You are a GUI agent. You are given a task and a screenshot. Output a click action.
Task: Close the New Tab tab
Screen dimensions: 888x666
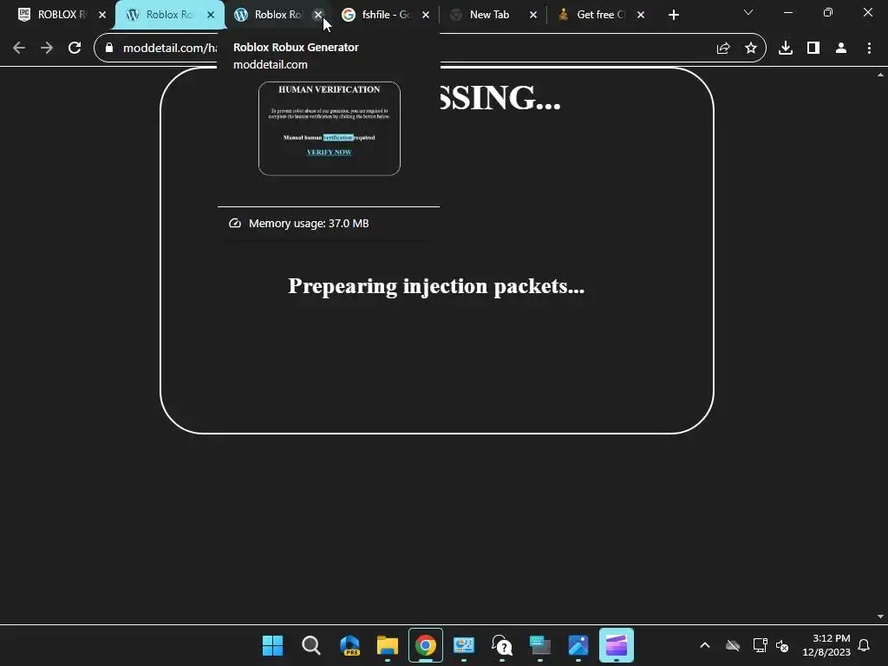tap(533, 16)
